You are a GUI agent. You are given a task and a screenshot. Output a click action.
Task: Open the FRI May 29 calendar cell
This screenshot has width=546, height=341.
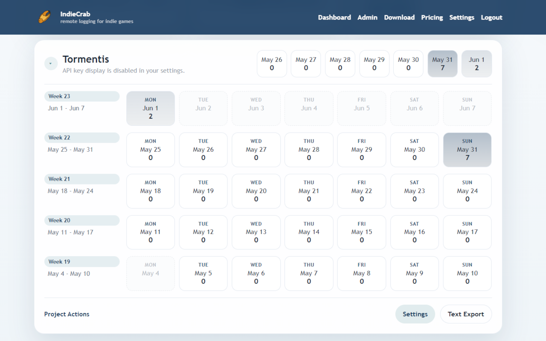[362, 150]
